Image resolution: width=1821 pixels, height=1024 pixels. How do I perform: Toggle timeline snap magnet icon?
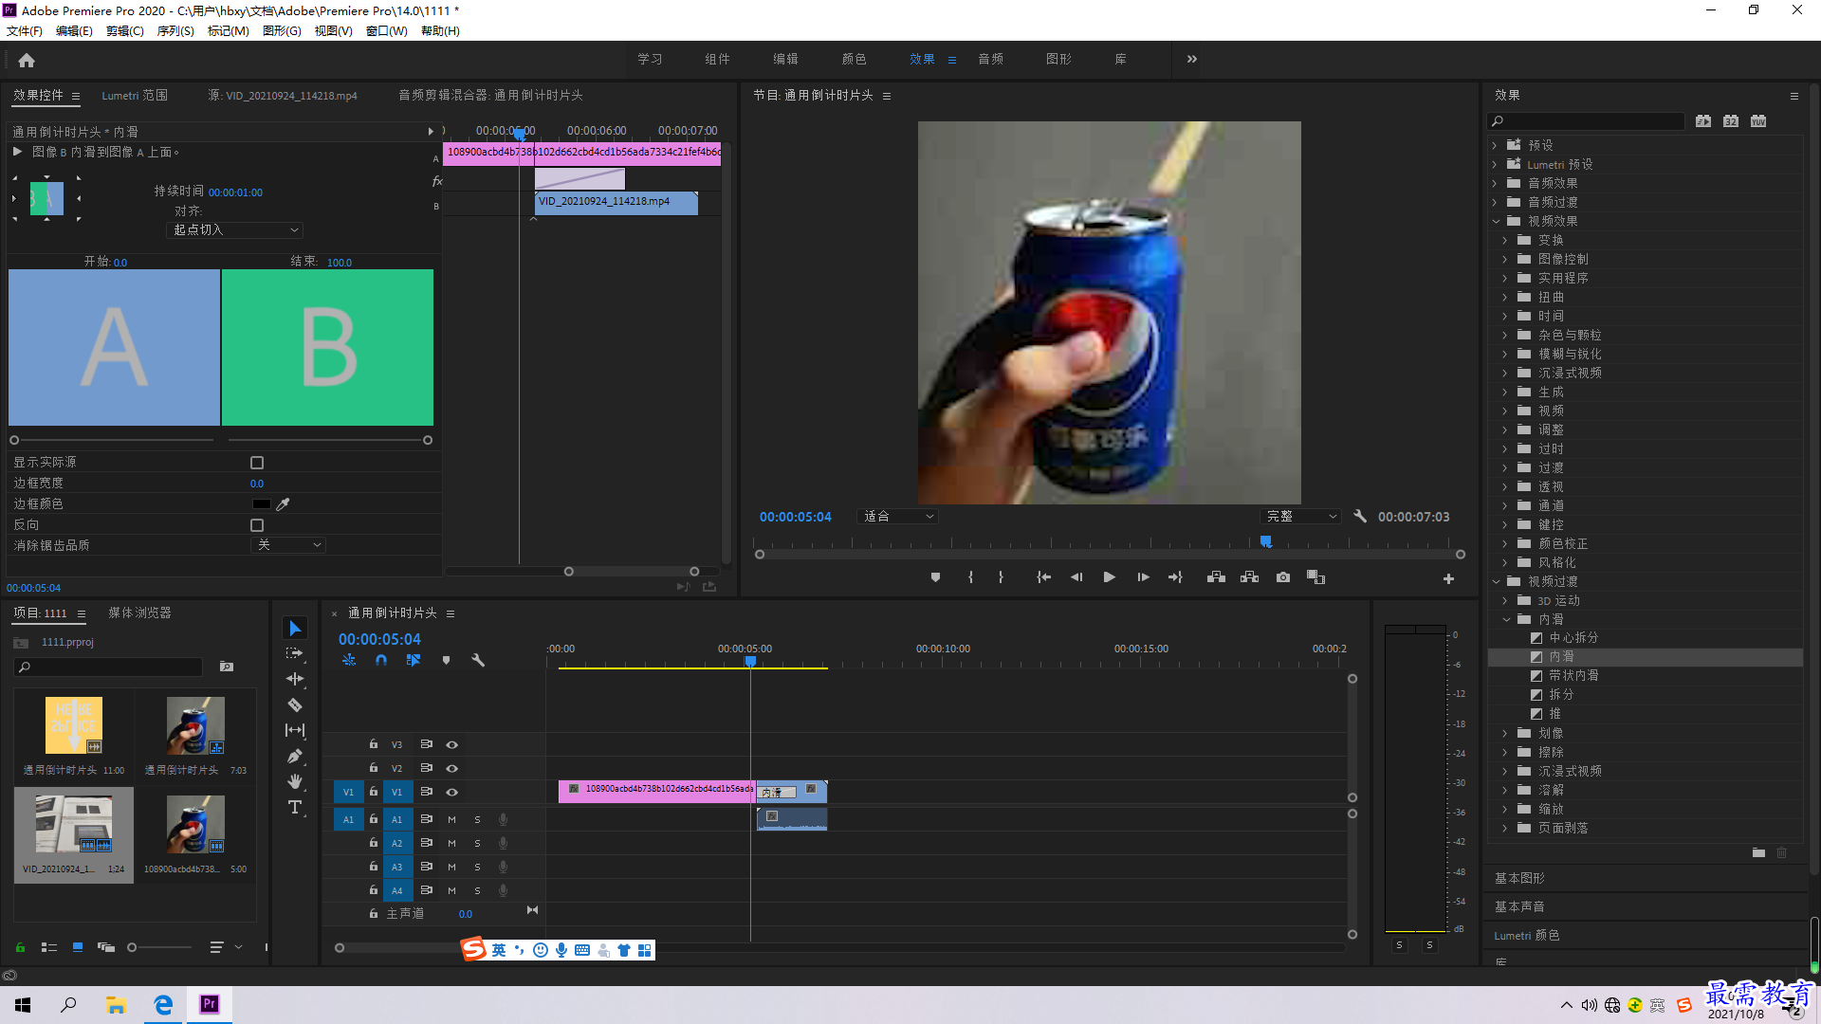(381, 660)
